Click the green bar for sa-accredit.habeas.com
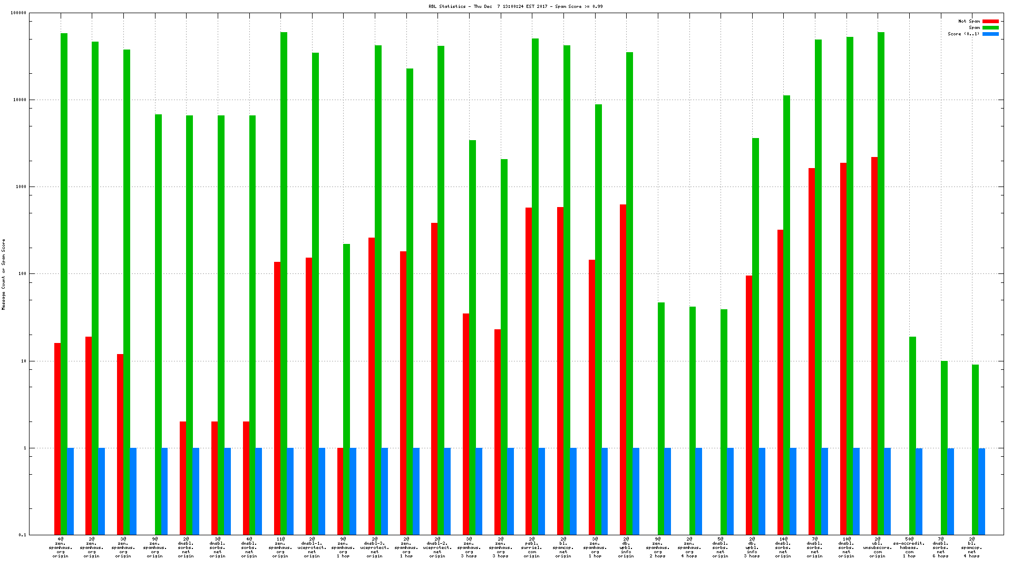The image size is (1012, 569). click(912, 435)
